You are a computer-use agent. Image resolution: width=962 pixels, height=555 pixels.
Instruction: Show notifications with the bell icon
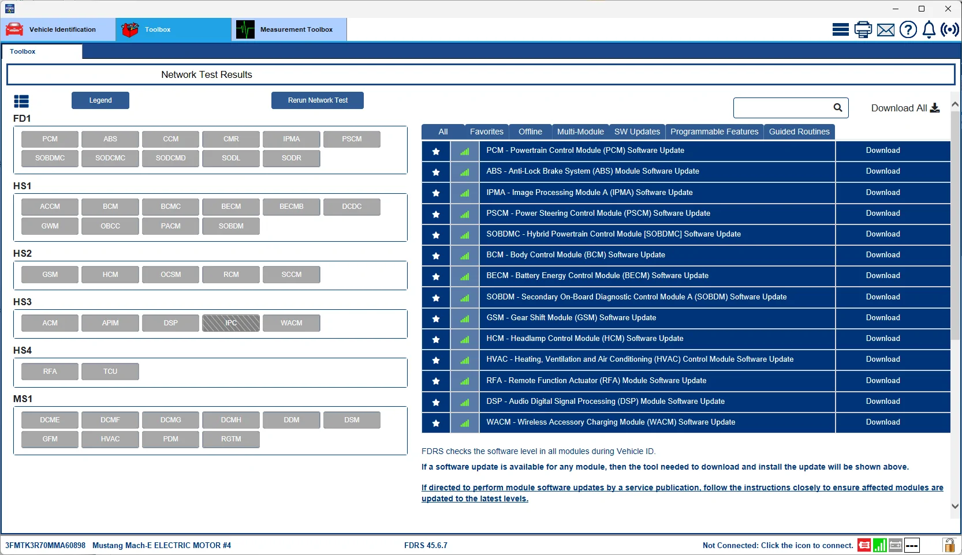[929, 29]
